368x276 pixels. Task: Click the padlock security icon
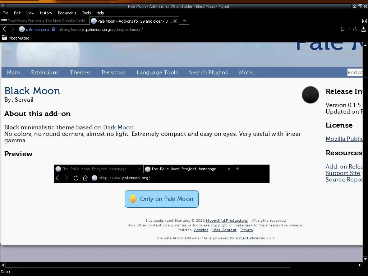(54, 29)
